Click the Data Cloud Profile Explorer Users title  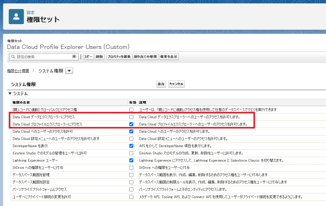tap(68, 47)
